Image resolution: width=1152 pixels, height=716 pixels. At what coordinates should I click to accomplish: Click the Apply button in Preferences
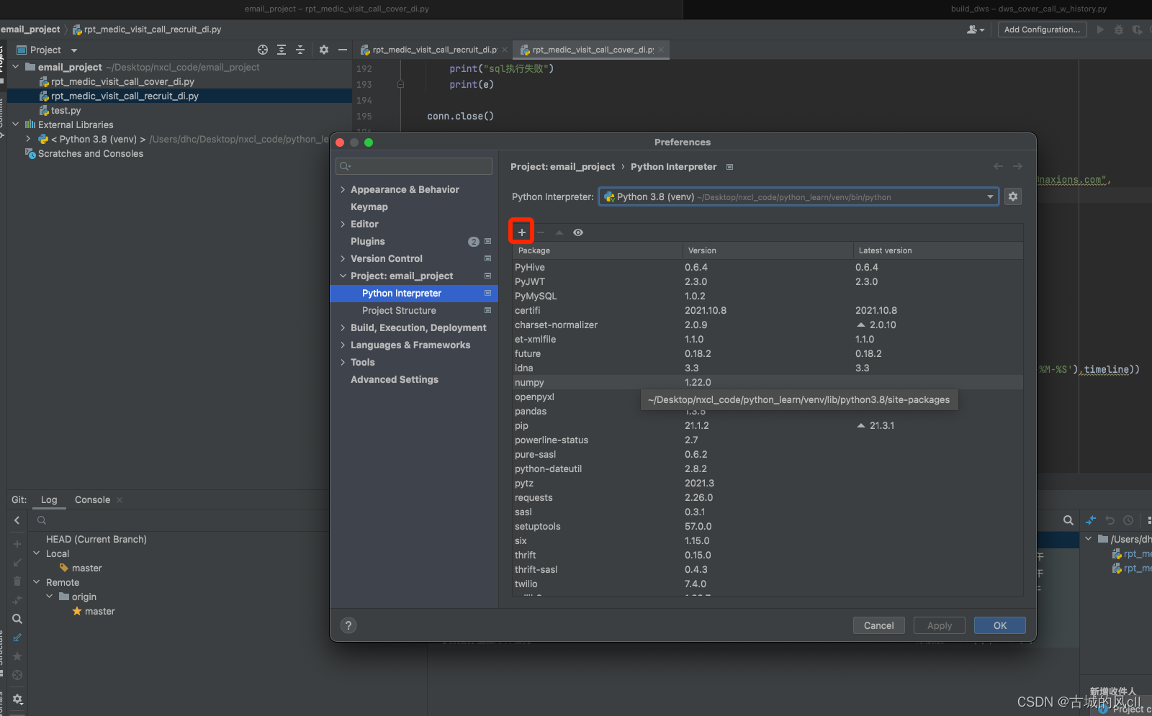[x=940, y=625]
